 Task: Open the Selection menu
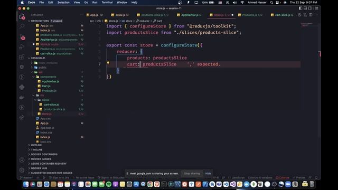point(63,2)
